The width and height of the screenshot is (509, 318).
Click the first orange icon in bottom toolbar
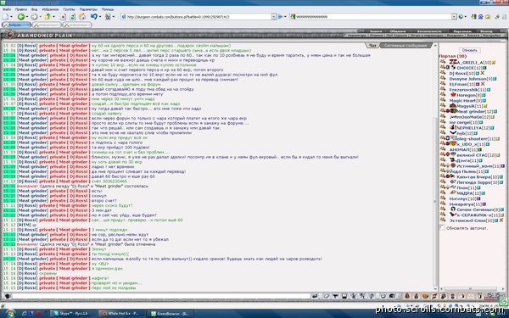pyautogui.click(x=407, y=296)
